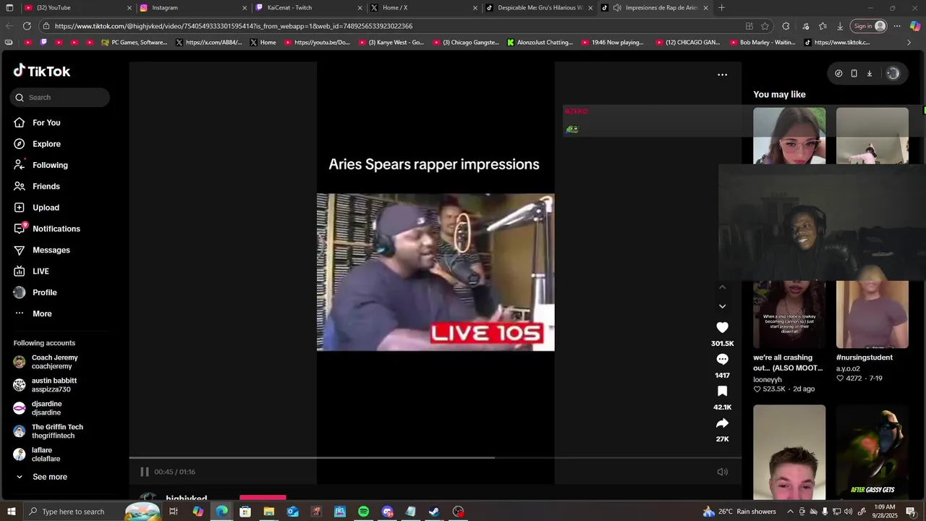Image resolution: width=926 pixels, height=521 pixels.
Task: Switch to the YouTube browser tab
Action: (78, 8)
